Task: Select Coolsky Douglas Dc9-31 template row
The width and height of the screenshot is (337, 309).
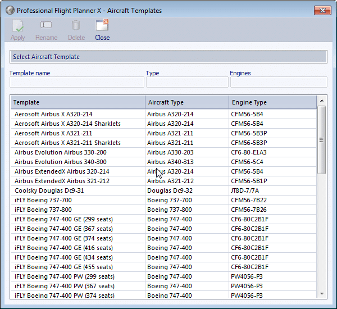Action: (x=49, y=190)
